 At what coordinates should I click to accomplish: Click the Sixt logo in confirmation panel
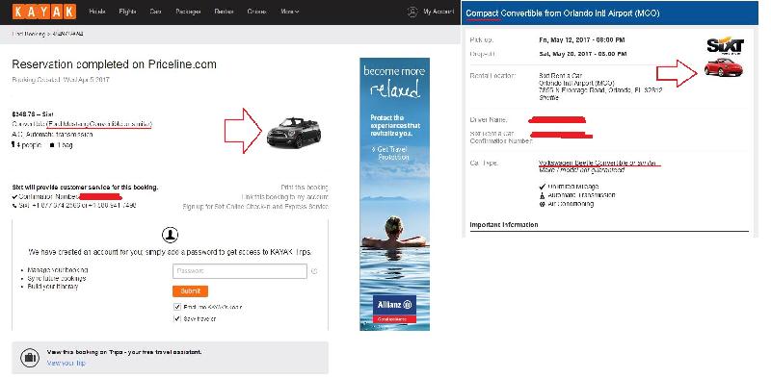click(726, 45)
